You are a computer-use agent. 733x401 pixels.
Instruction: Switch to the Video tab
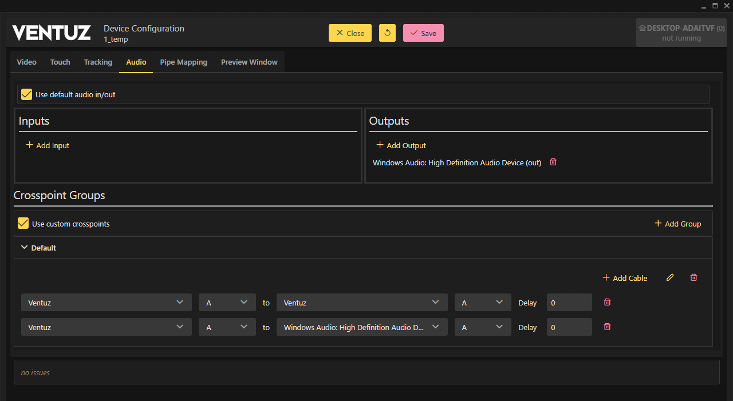(x=26, y=62)
